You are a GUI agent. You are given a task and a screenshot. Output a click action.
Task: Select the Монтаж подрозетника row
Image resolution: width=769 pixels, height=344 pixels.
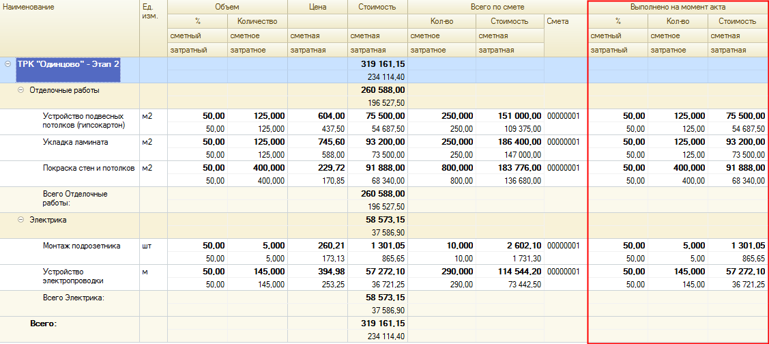(x=81, y=246)
